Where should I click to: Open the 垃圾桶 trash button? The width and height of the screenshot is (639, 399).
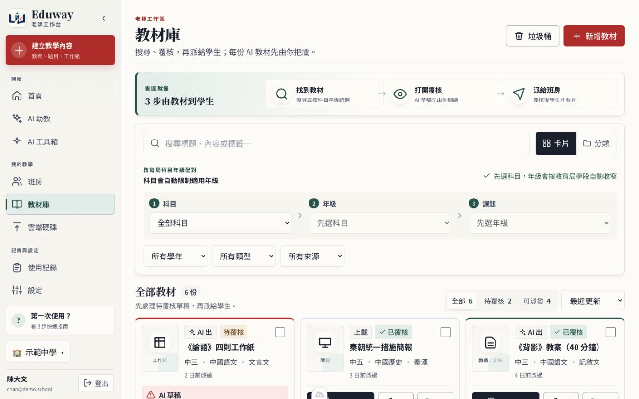click(533, 36)
